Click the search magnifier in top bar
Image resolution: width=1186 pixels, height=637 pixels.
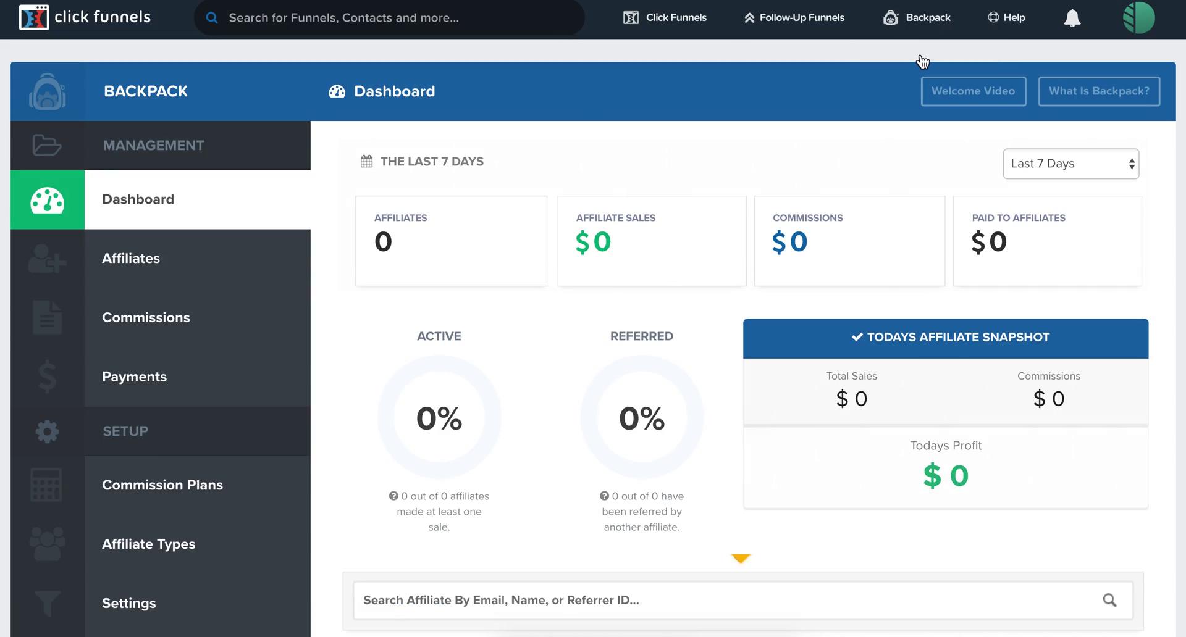coord(212,18)
